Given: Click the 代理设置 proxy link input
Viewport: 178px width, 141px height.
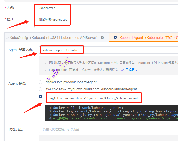Looking at the screenshot, I should point(108,129).
